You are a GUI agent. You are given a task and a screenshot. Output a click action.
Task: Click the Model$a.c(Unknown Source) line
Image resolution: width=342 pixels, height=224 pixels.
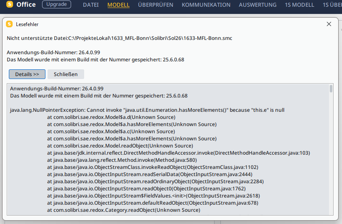(111, 132)
